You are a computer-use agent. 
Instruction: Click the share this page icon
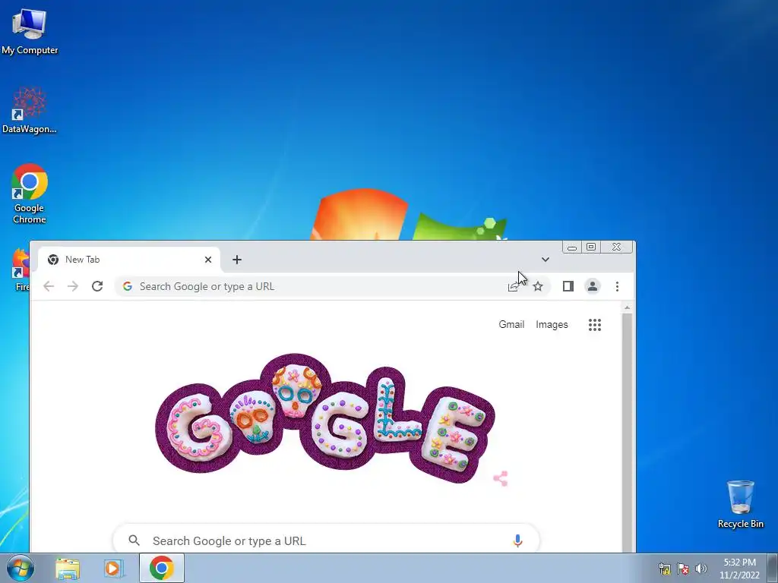514,286
